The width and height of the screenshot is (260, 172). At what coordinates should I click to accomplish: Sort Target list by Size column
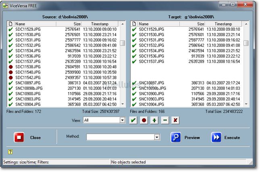[x=192, y=24]
